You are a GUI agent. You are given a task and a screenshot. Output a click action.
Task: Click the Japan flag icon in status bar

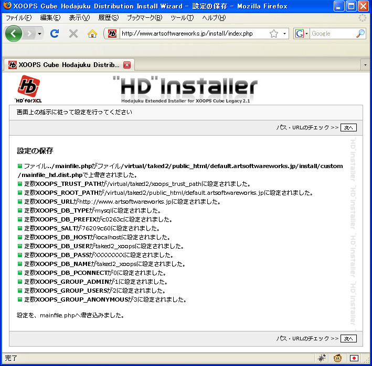point(354,358)
